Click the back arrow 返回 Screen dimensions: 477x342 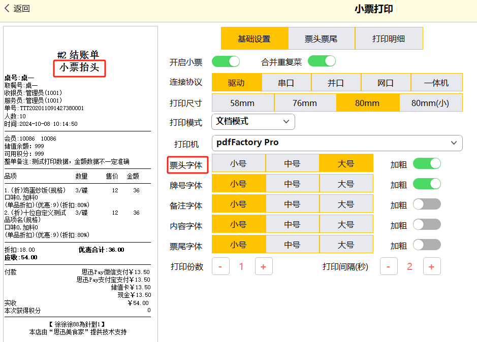pyautogui.click(x=17, y=9)
